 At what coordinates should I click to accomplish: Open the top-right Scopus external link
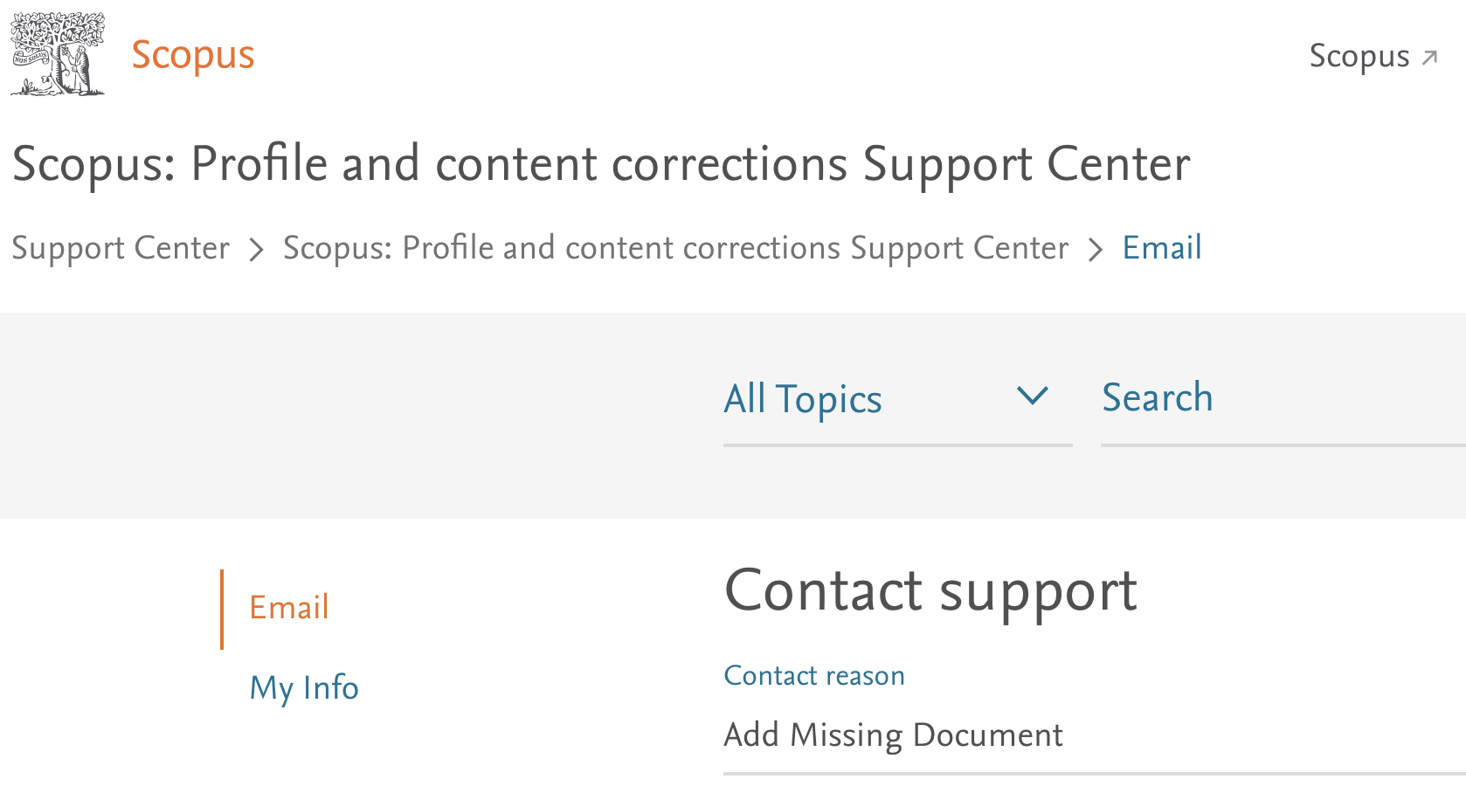point(1359,56)
